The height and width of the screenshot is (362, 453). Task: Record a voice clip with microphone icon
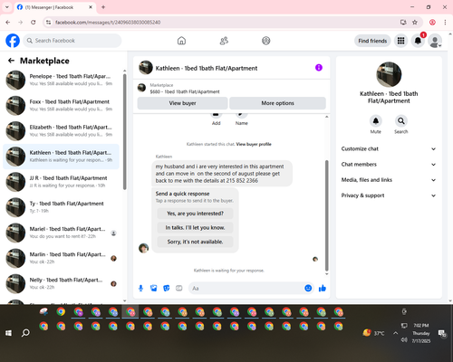point(140,289)
